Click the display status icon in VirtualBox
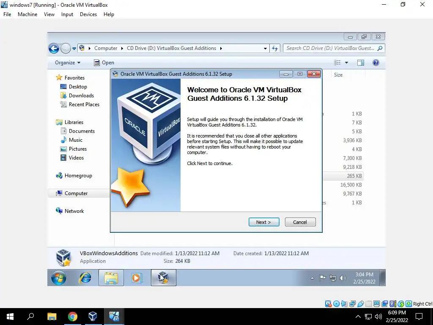This screenshot has width=433, height=325. 376,304
